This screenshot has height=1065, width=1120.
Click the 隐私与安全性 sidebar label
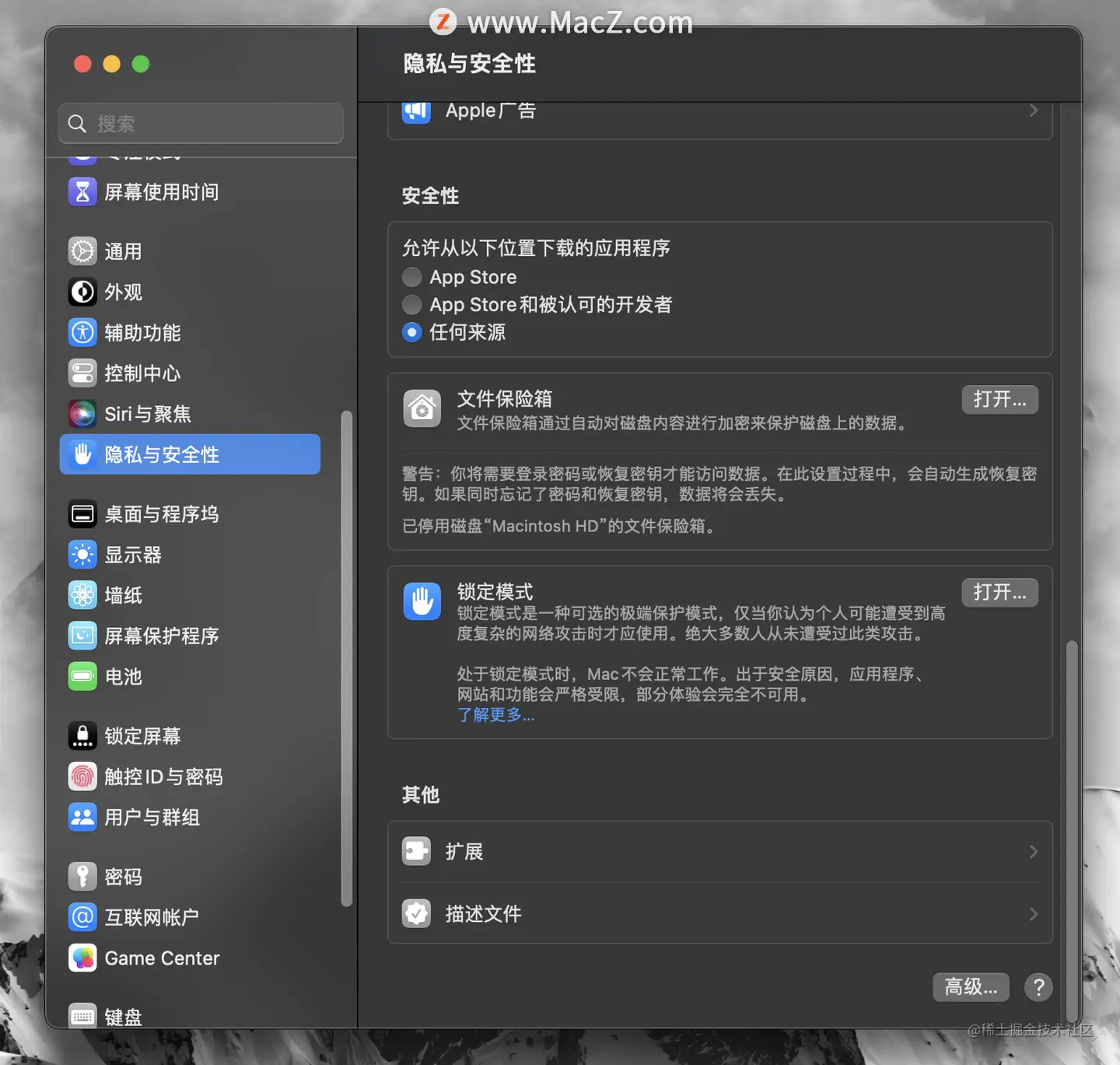coord(162,454)
